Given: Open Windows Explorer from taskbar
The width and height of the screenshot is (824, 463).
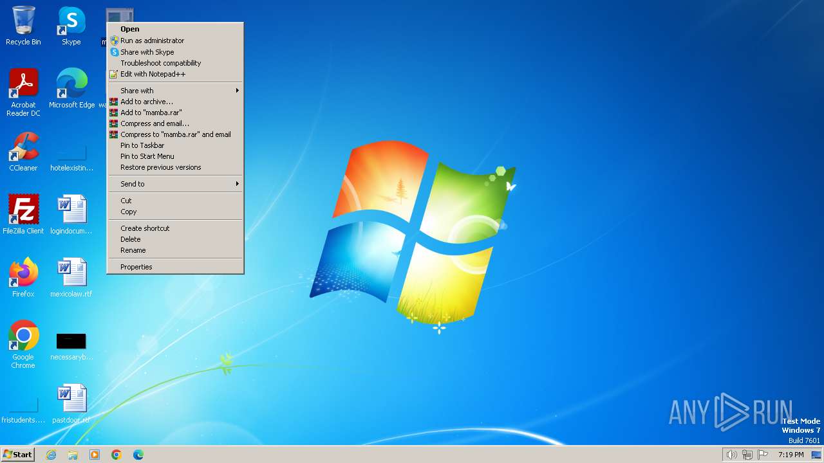Looking at the screenshot, I should [73, 455].
